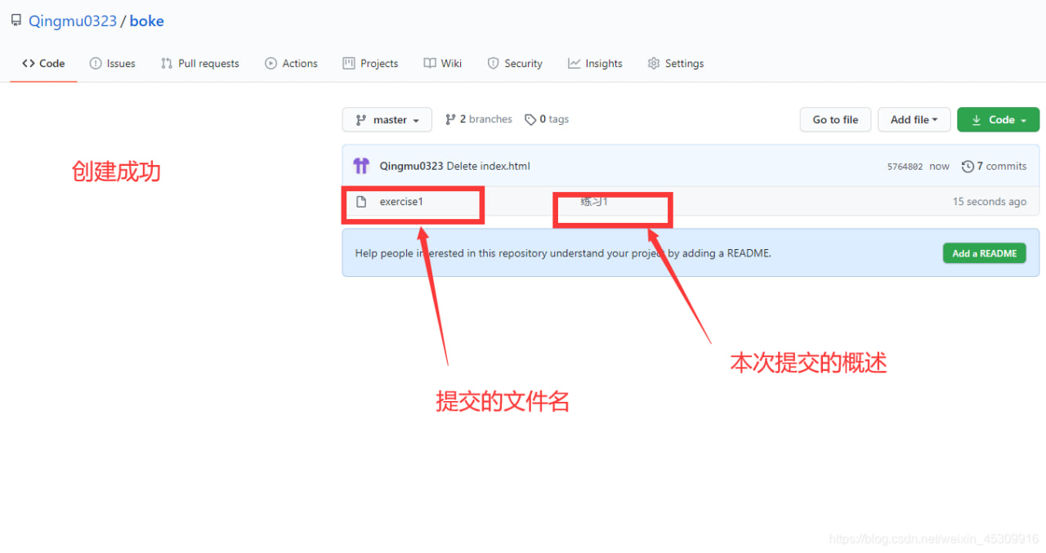
Task: Open the Actions tab
Action: (291, 63)
